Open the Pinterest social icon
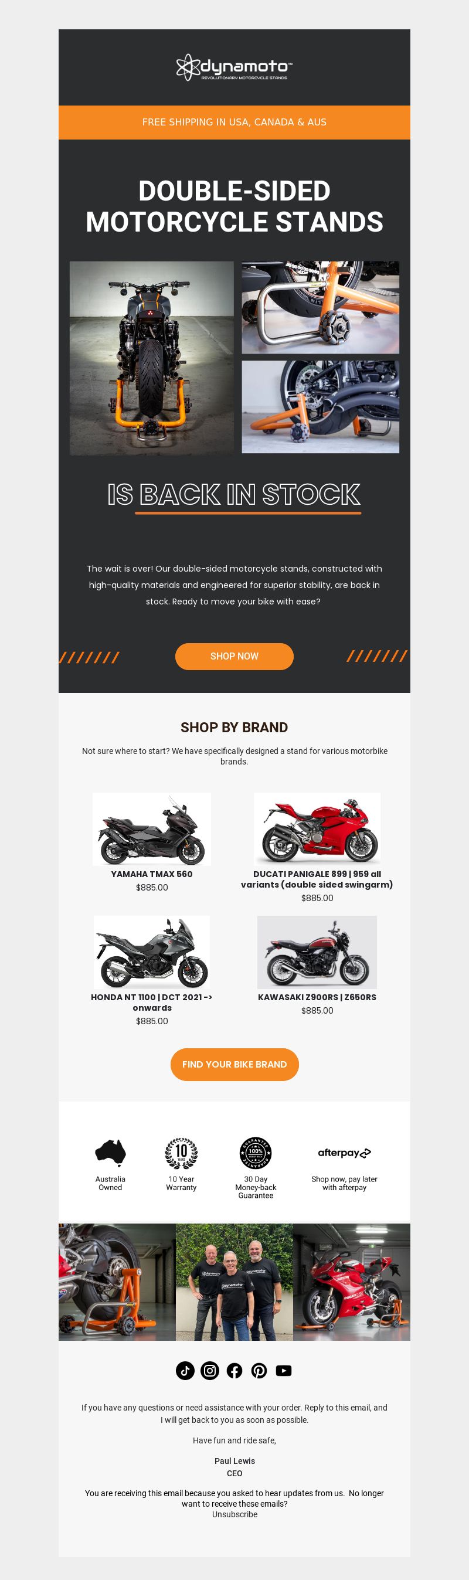 click(259, 1370)
